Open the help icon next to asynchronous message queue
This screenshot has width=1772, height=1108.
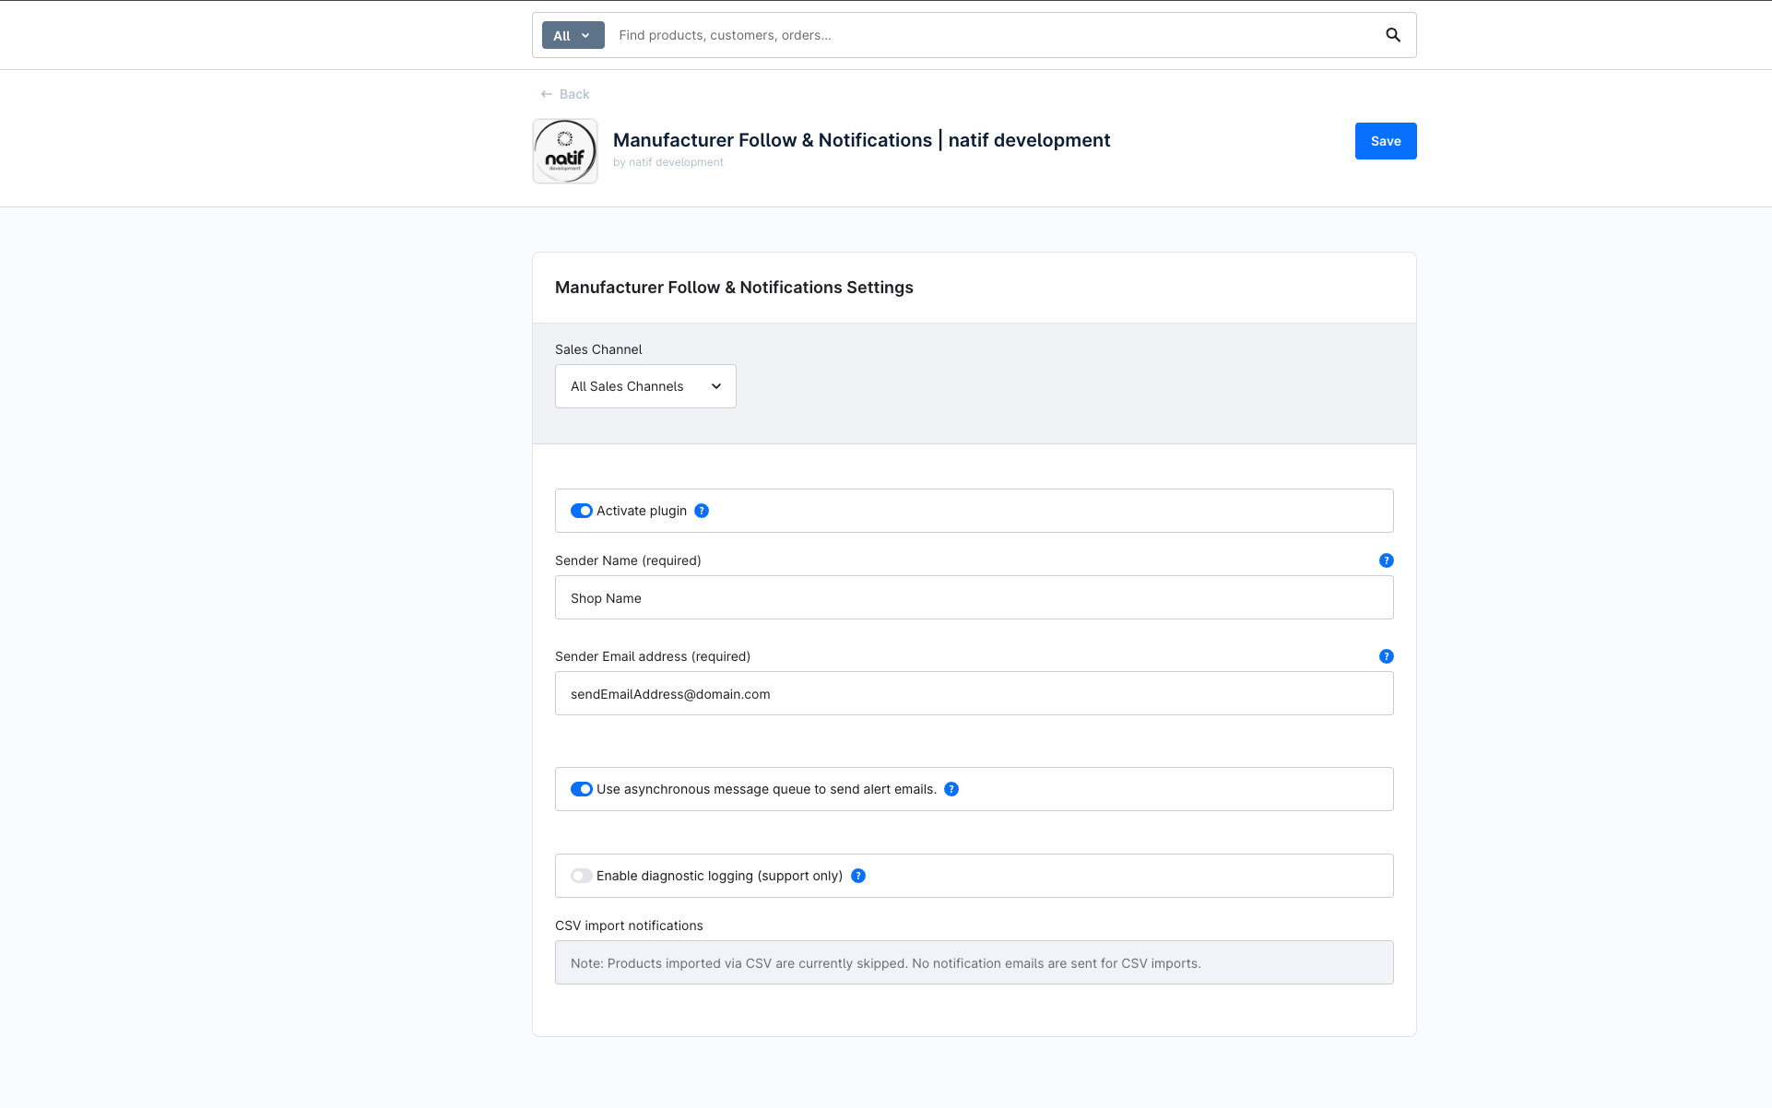951,789
